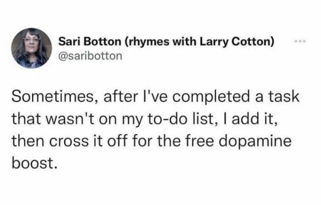Image resolution: width=321 pixels, height=205 pixels.
Task: Click Sari Botton's profile avatar
Action: point(31,48)
